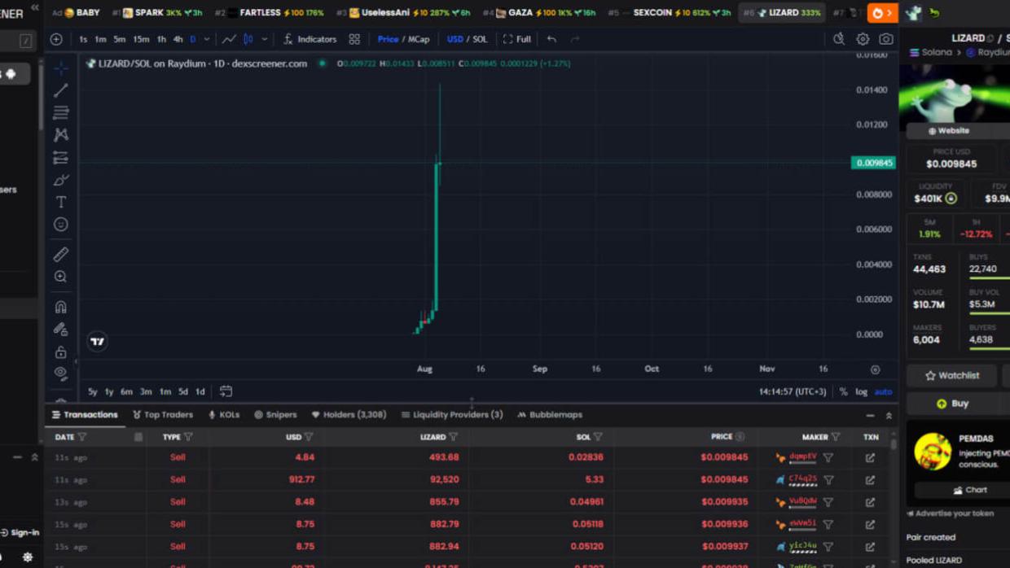Open chart settings gear
Screen dimensions: 1010x568
point(863,39)
